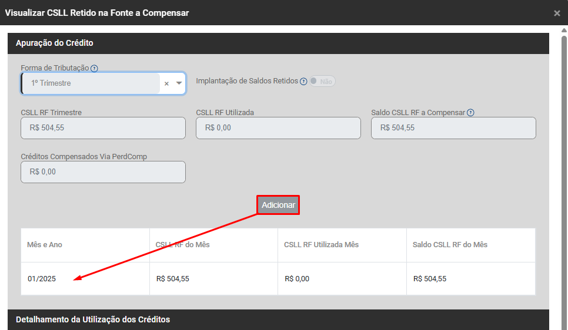Click the CSLL RF Utilizada input field
This screenshot has width=568, height=330.
pos(278,128)
